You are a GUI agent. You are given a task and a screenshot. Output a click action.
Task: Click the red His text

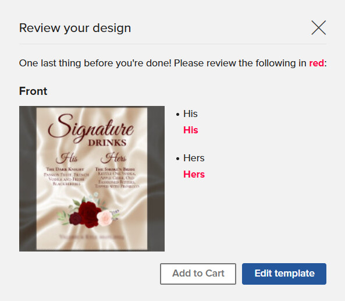[x=191, y=130]
